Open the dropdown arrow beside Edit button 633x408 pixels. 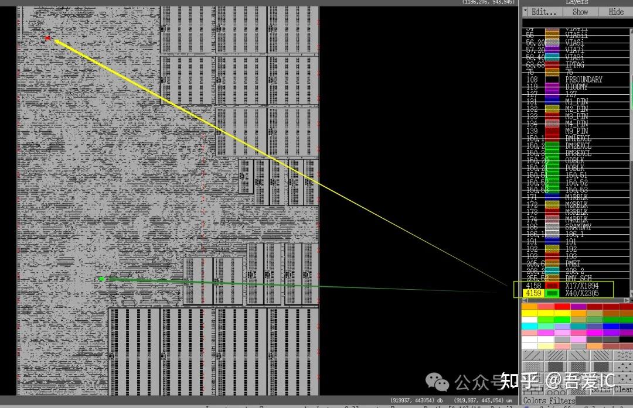pos(526,12)
